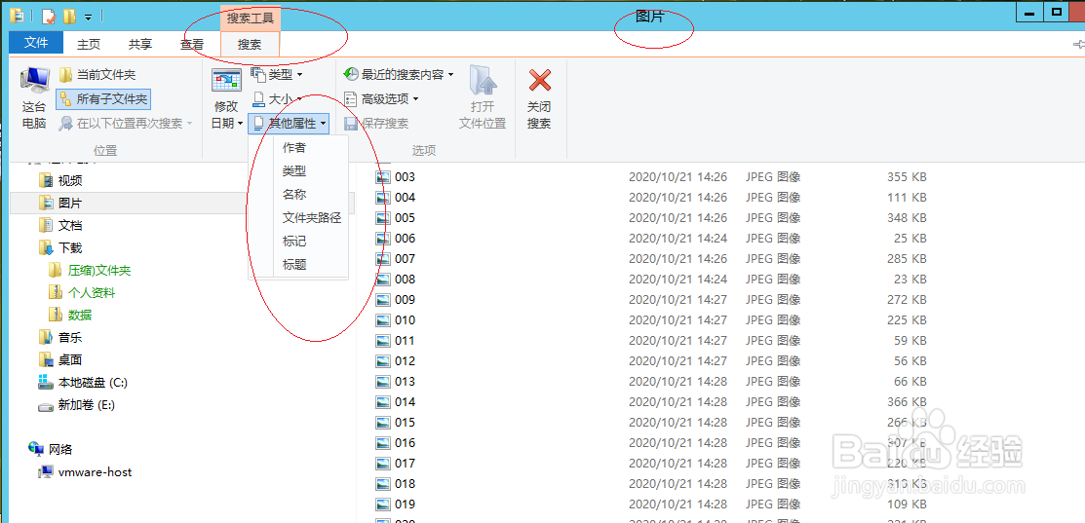Image resolution: width=1085 pixels, height=523 pixels.
Task: Collapse the Other properties (其他属性) dropdown
Action: [x=290, y=123]
